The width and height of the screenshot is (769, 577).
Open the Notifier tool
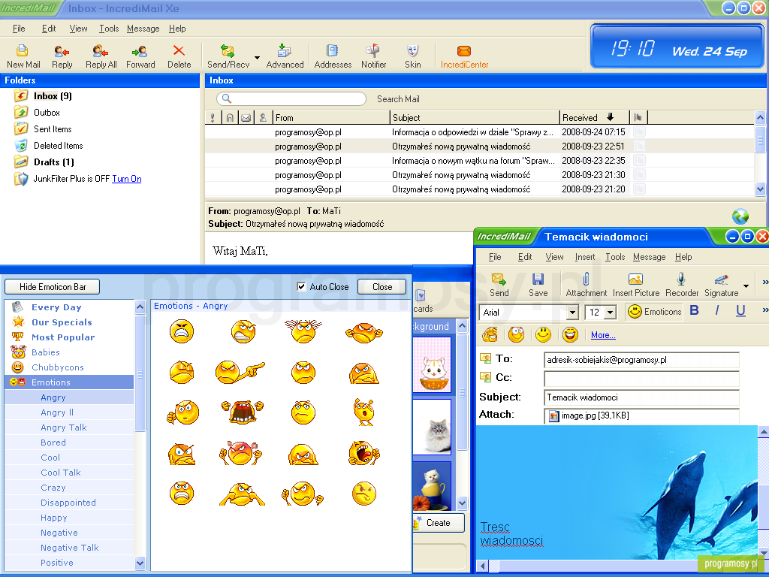373,56
